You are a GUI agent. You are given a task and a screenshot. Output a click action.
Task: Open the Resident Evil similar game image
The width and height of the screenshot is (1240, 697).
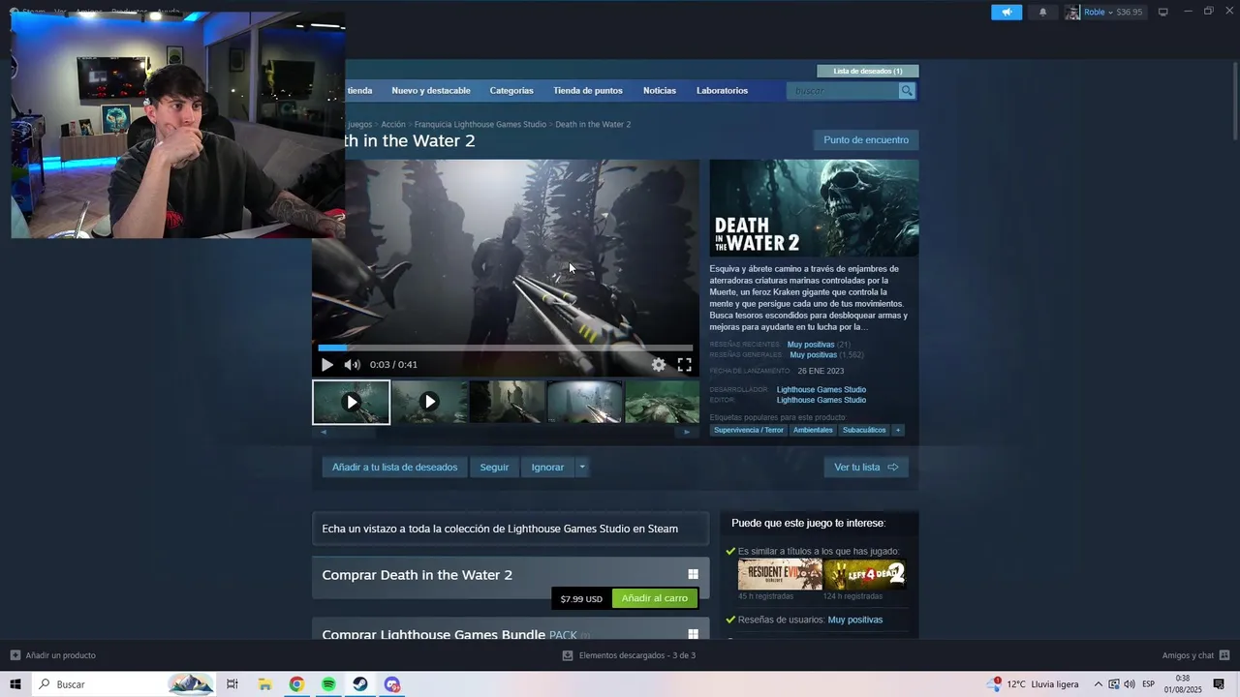780,574
